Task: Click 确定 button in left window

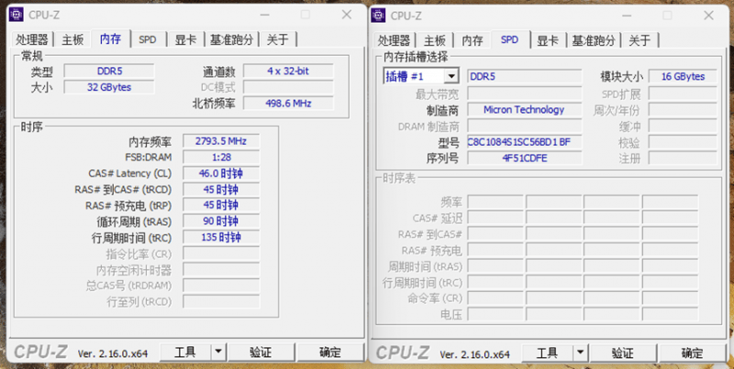Action: [x=330, y=352]
